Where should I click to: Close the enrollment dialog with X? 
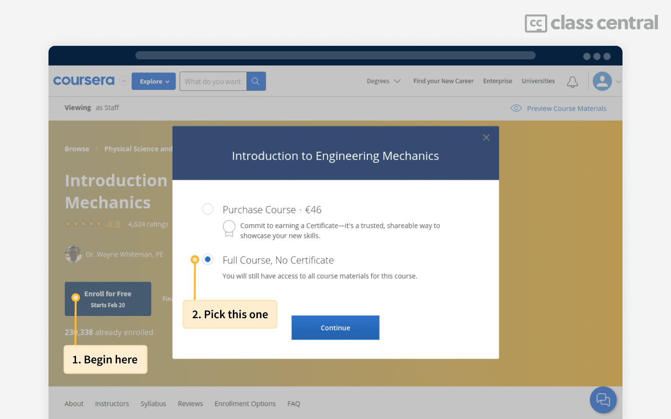click(x=486, y=138)
